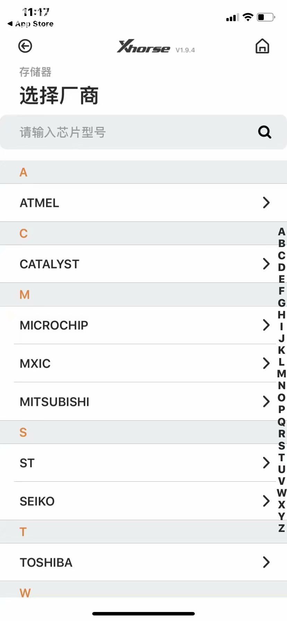Choose SEIKO from the list
The height and width of the screenshot is (621, 287).
(143, 501)
